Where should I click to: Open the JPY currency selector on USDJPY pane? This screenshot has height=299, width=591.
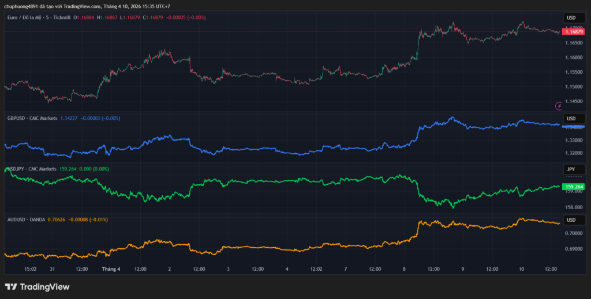coord(571,169)
